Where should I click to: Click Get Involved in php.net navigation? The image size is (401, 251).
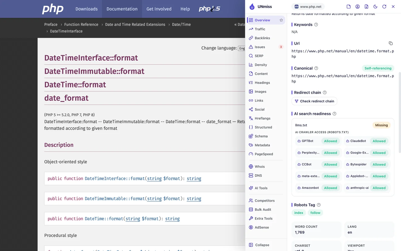pos(159,9)
